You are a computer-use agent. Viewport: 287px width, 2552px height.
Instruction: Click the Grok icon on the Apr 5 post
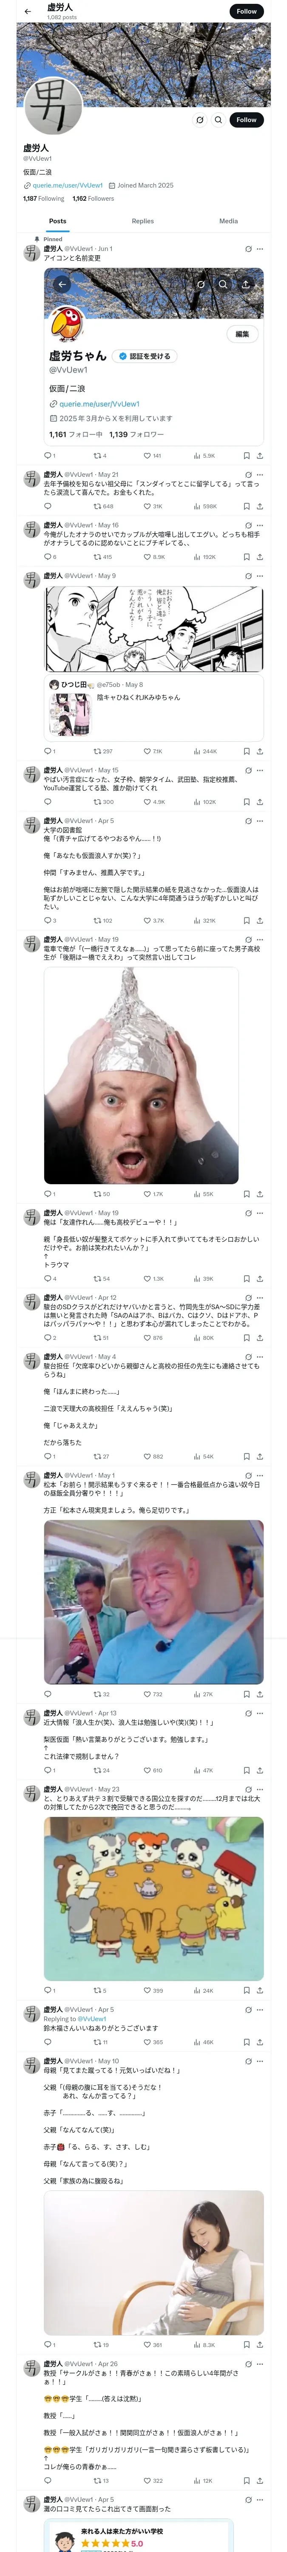[x=247, y=820]
